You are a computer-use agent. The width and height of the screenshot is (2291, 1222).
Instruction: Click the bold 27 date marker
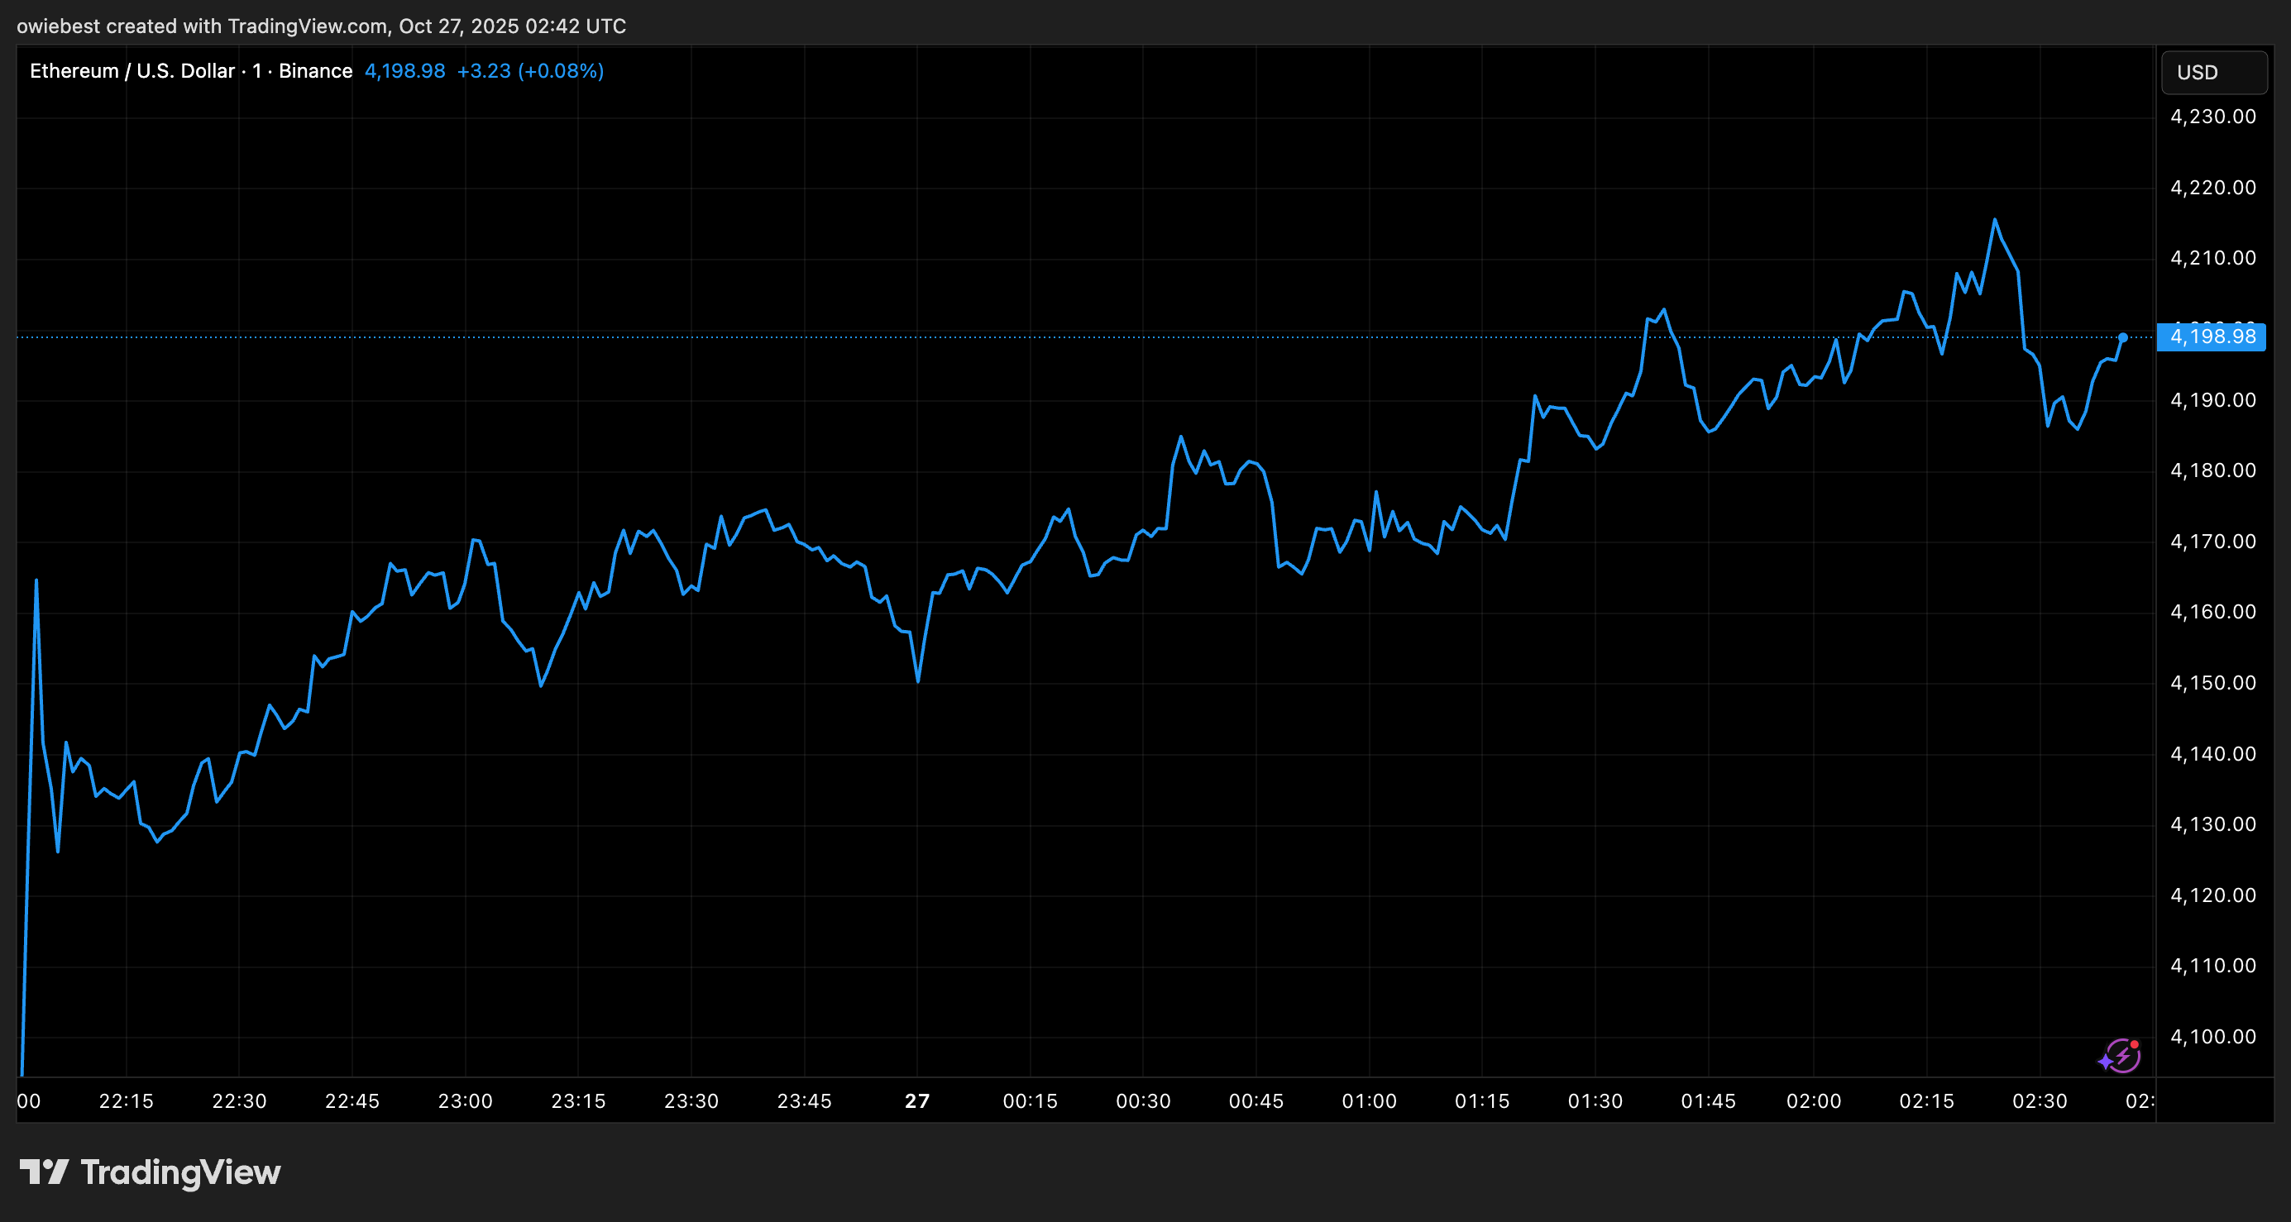[x=917, y=1101]
